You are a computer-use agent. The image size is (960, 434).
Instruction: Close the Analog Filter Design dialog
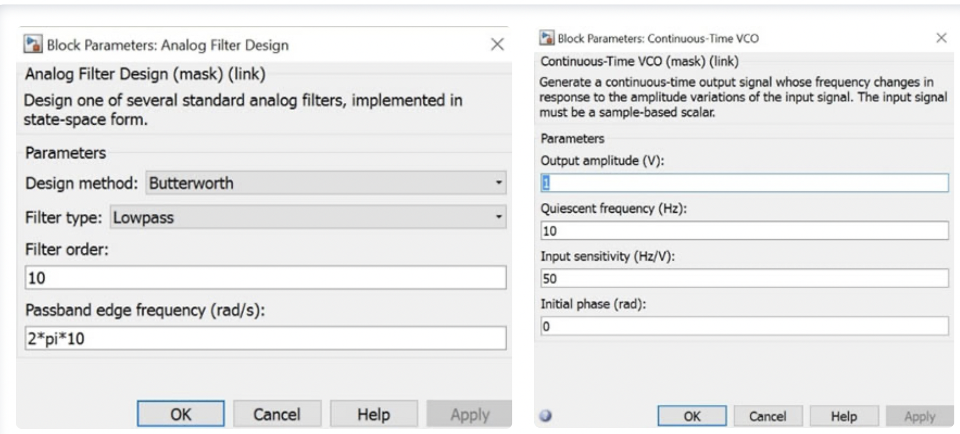(x=497, y=44)
